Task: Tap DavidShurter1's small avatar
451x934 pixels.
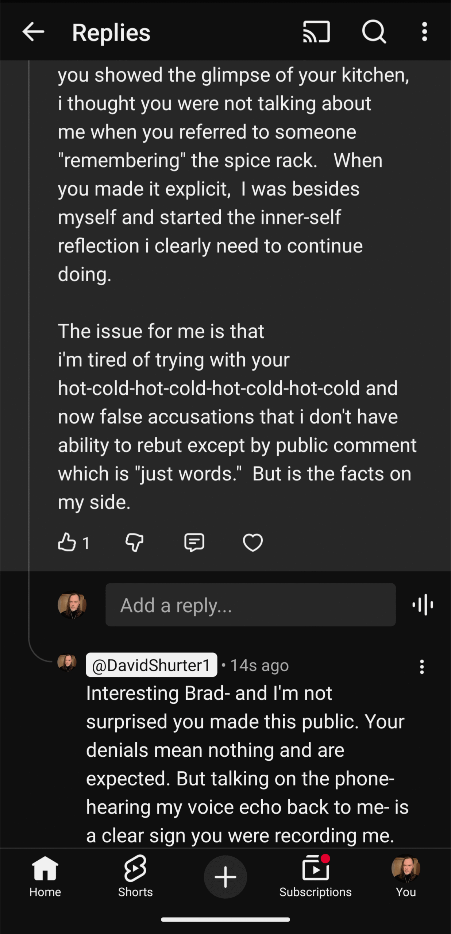Action: pos(67,663)
